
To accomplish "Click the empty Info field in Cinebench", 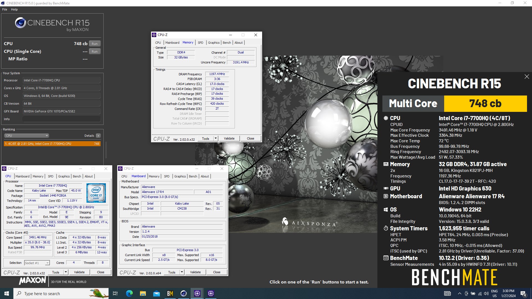I will 62,119.
